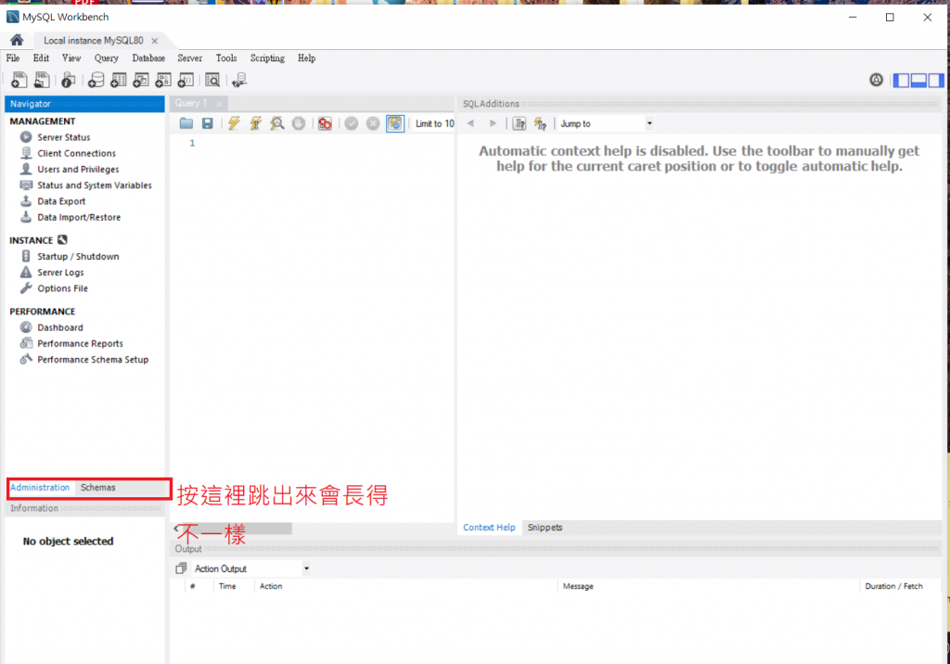Close the Query 1 tab

click(219, 104)
